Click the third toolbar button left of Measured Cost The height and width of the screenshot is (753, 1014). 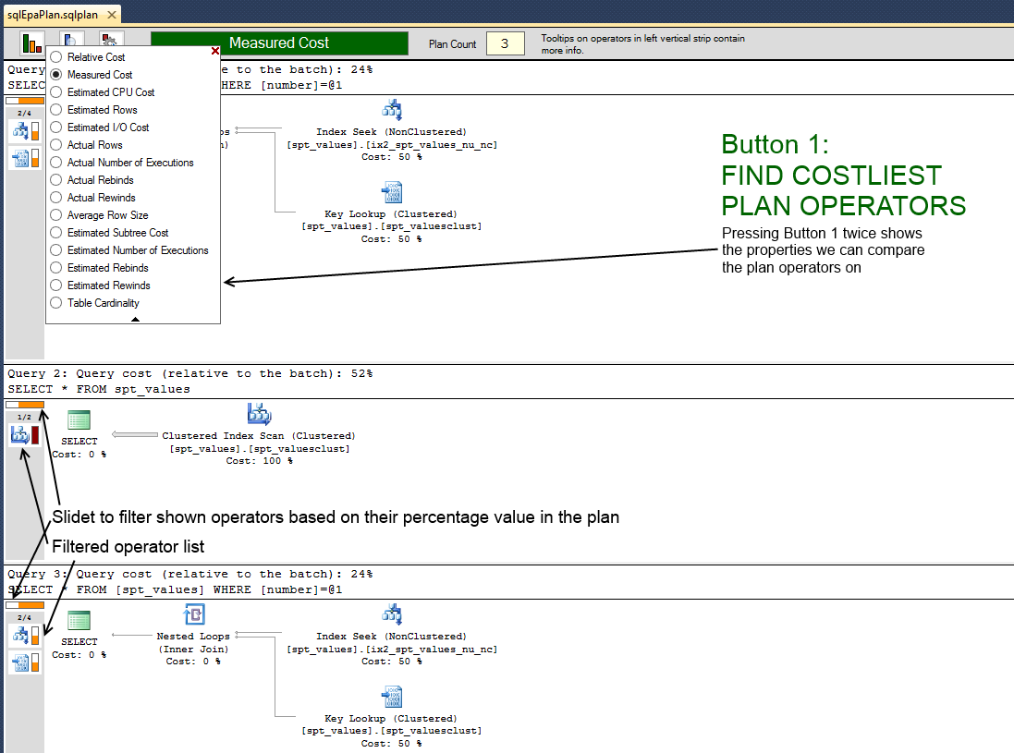click(x=112, y=39)
